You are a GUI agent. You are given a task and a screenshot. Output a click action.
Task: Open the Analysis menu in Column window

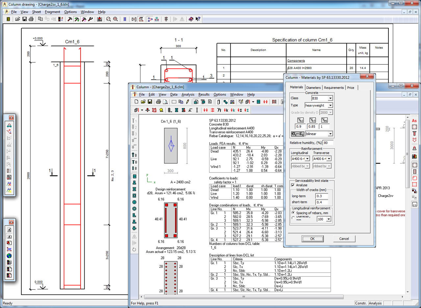188,95
